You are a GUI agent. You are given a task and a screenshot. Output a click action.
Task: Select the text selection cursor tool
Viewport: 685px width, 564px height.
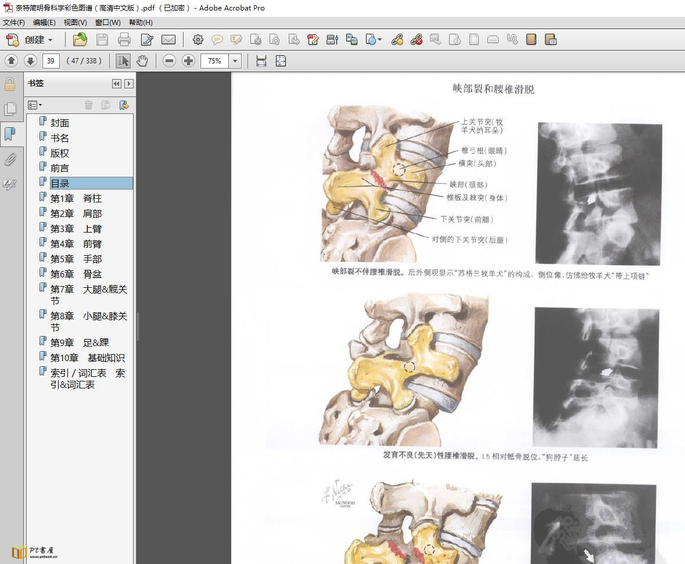click(x=123, y=61)
